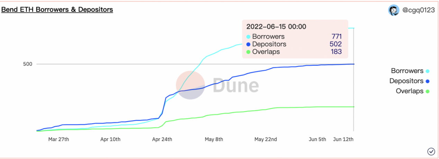Click the Depositors dot in the tooltip

click(x=248, y=44)
